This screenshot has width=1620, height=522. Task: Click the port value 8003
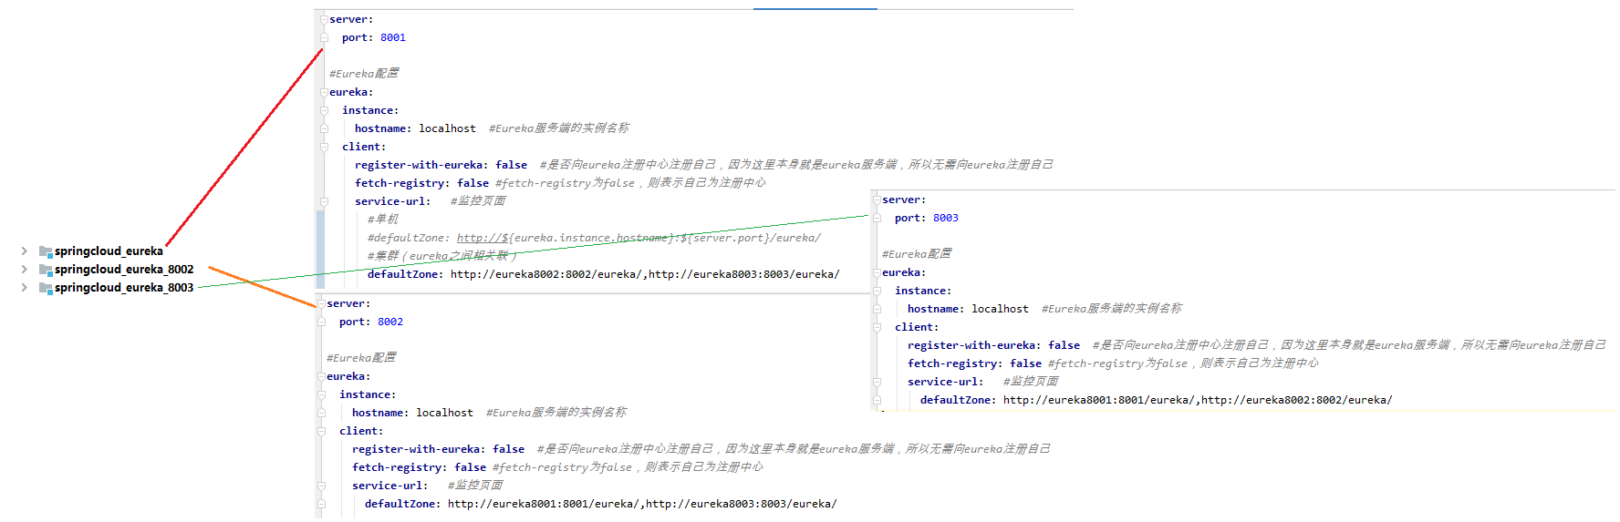[946, 218]
